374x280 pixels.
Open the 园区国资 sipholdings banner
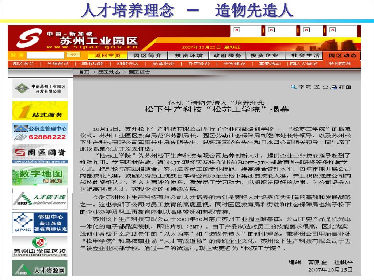(40, 154)
